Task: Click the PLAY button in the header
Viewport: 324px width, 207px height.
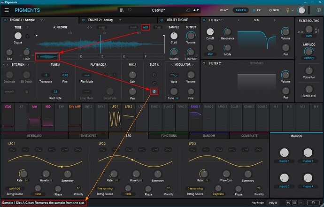Action: (x=224, y=10)
